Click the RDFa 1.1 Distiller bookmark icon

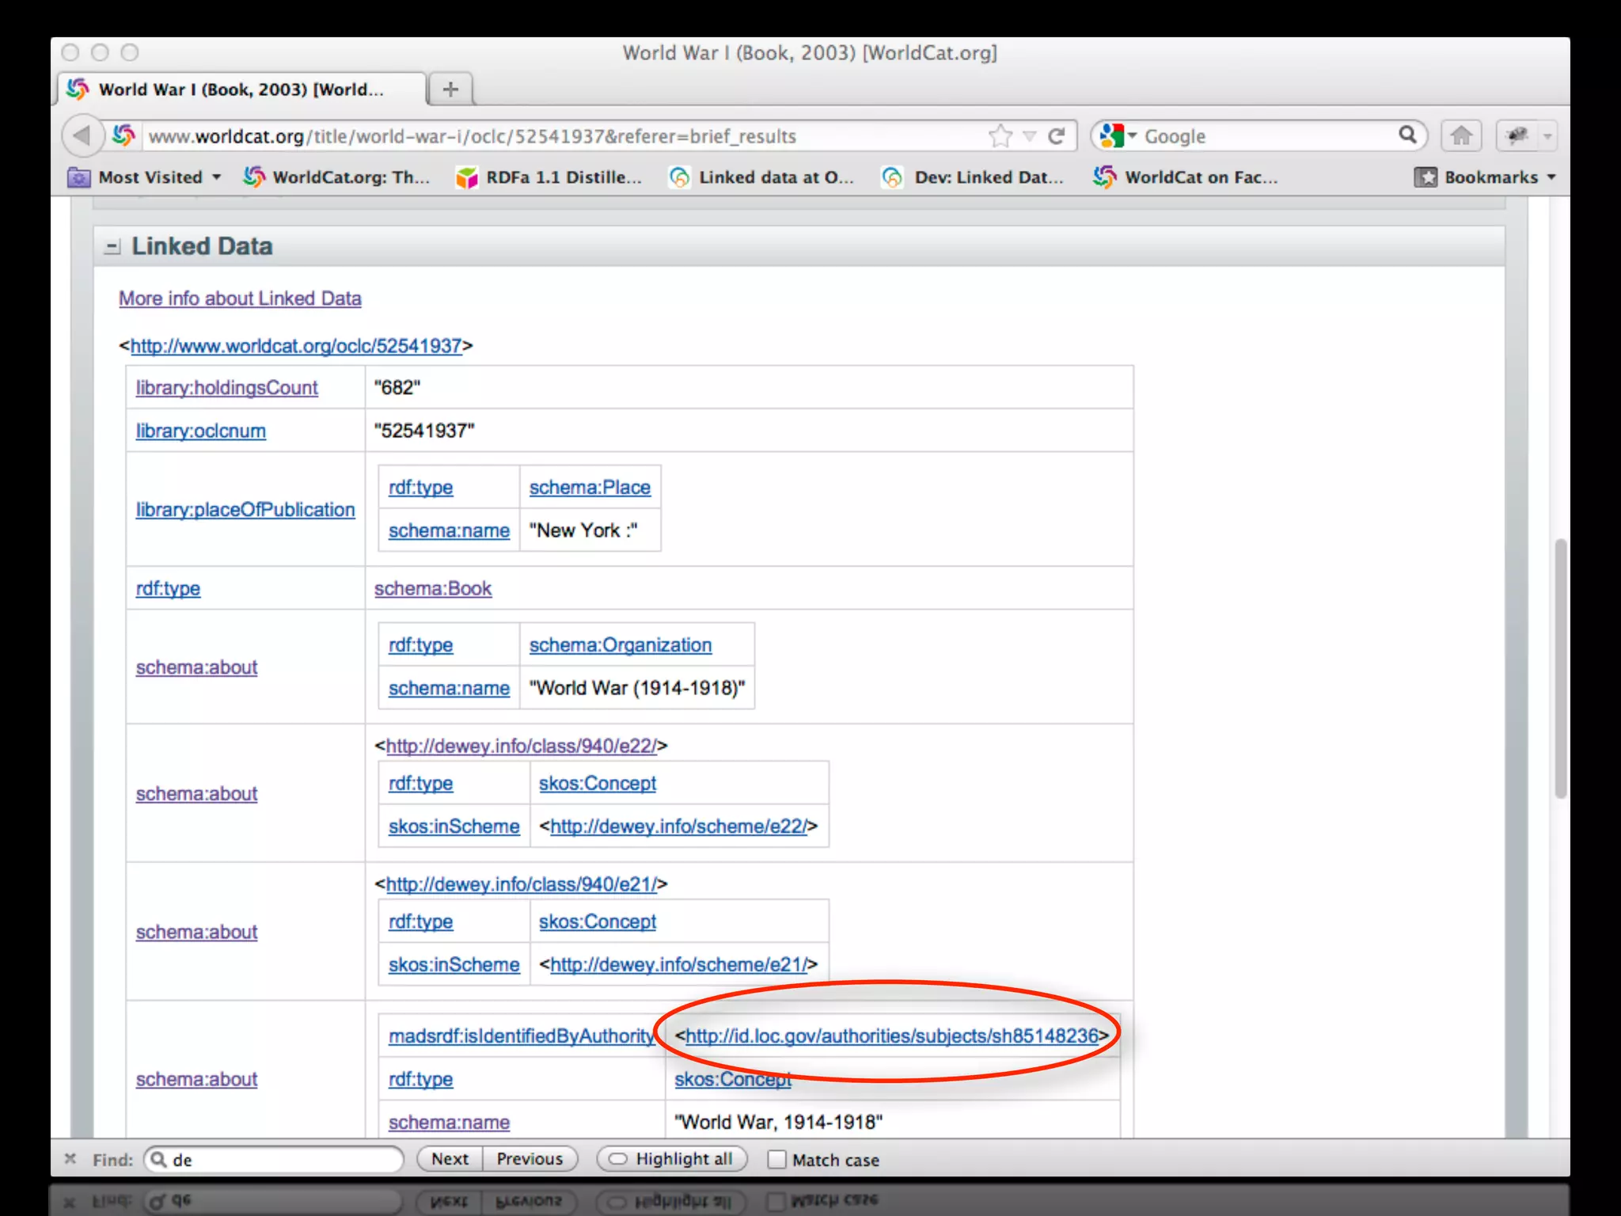click(x=467, y=177)
